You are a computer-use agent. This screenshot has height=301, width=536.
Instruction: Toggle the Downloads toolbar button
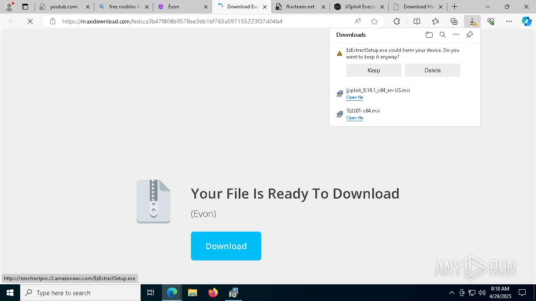click(472, 21)
